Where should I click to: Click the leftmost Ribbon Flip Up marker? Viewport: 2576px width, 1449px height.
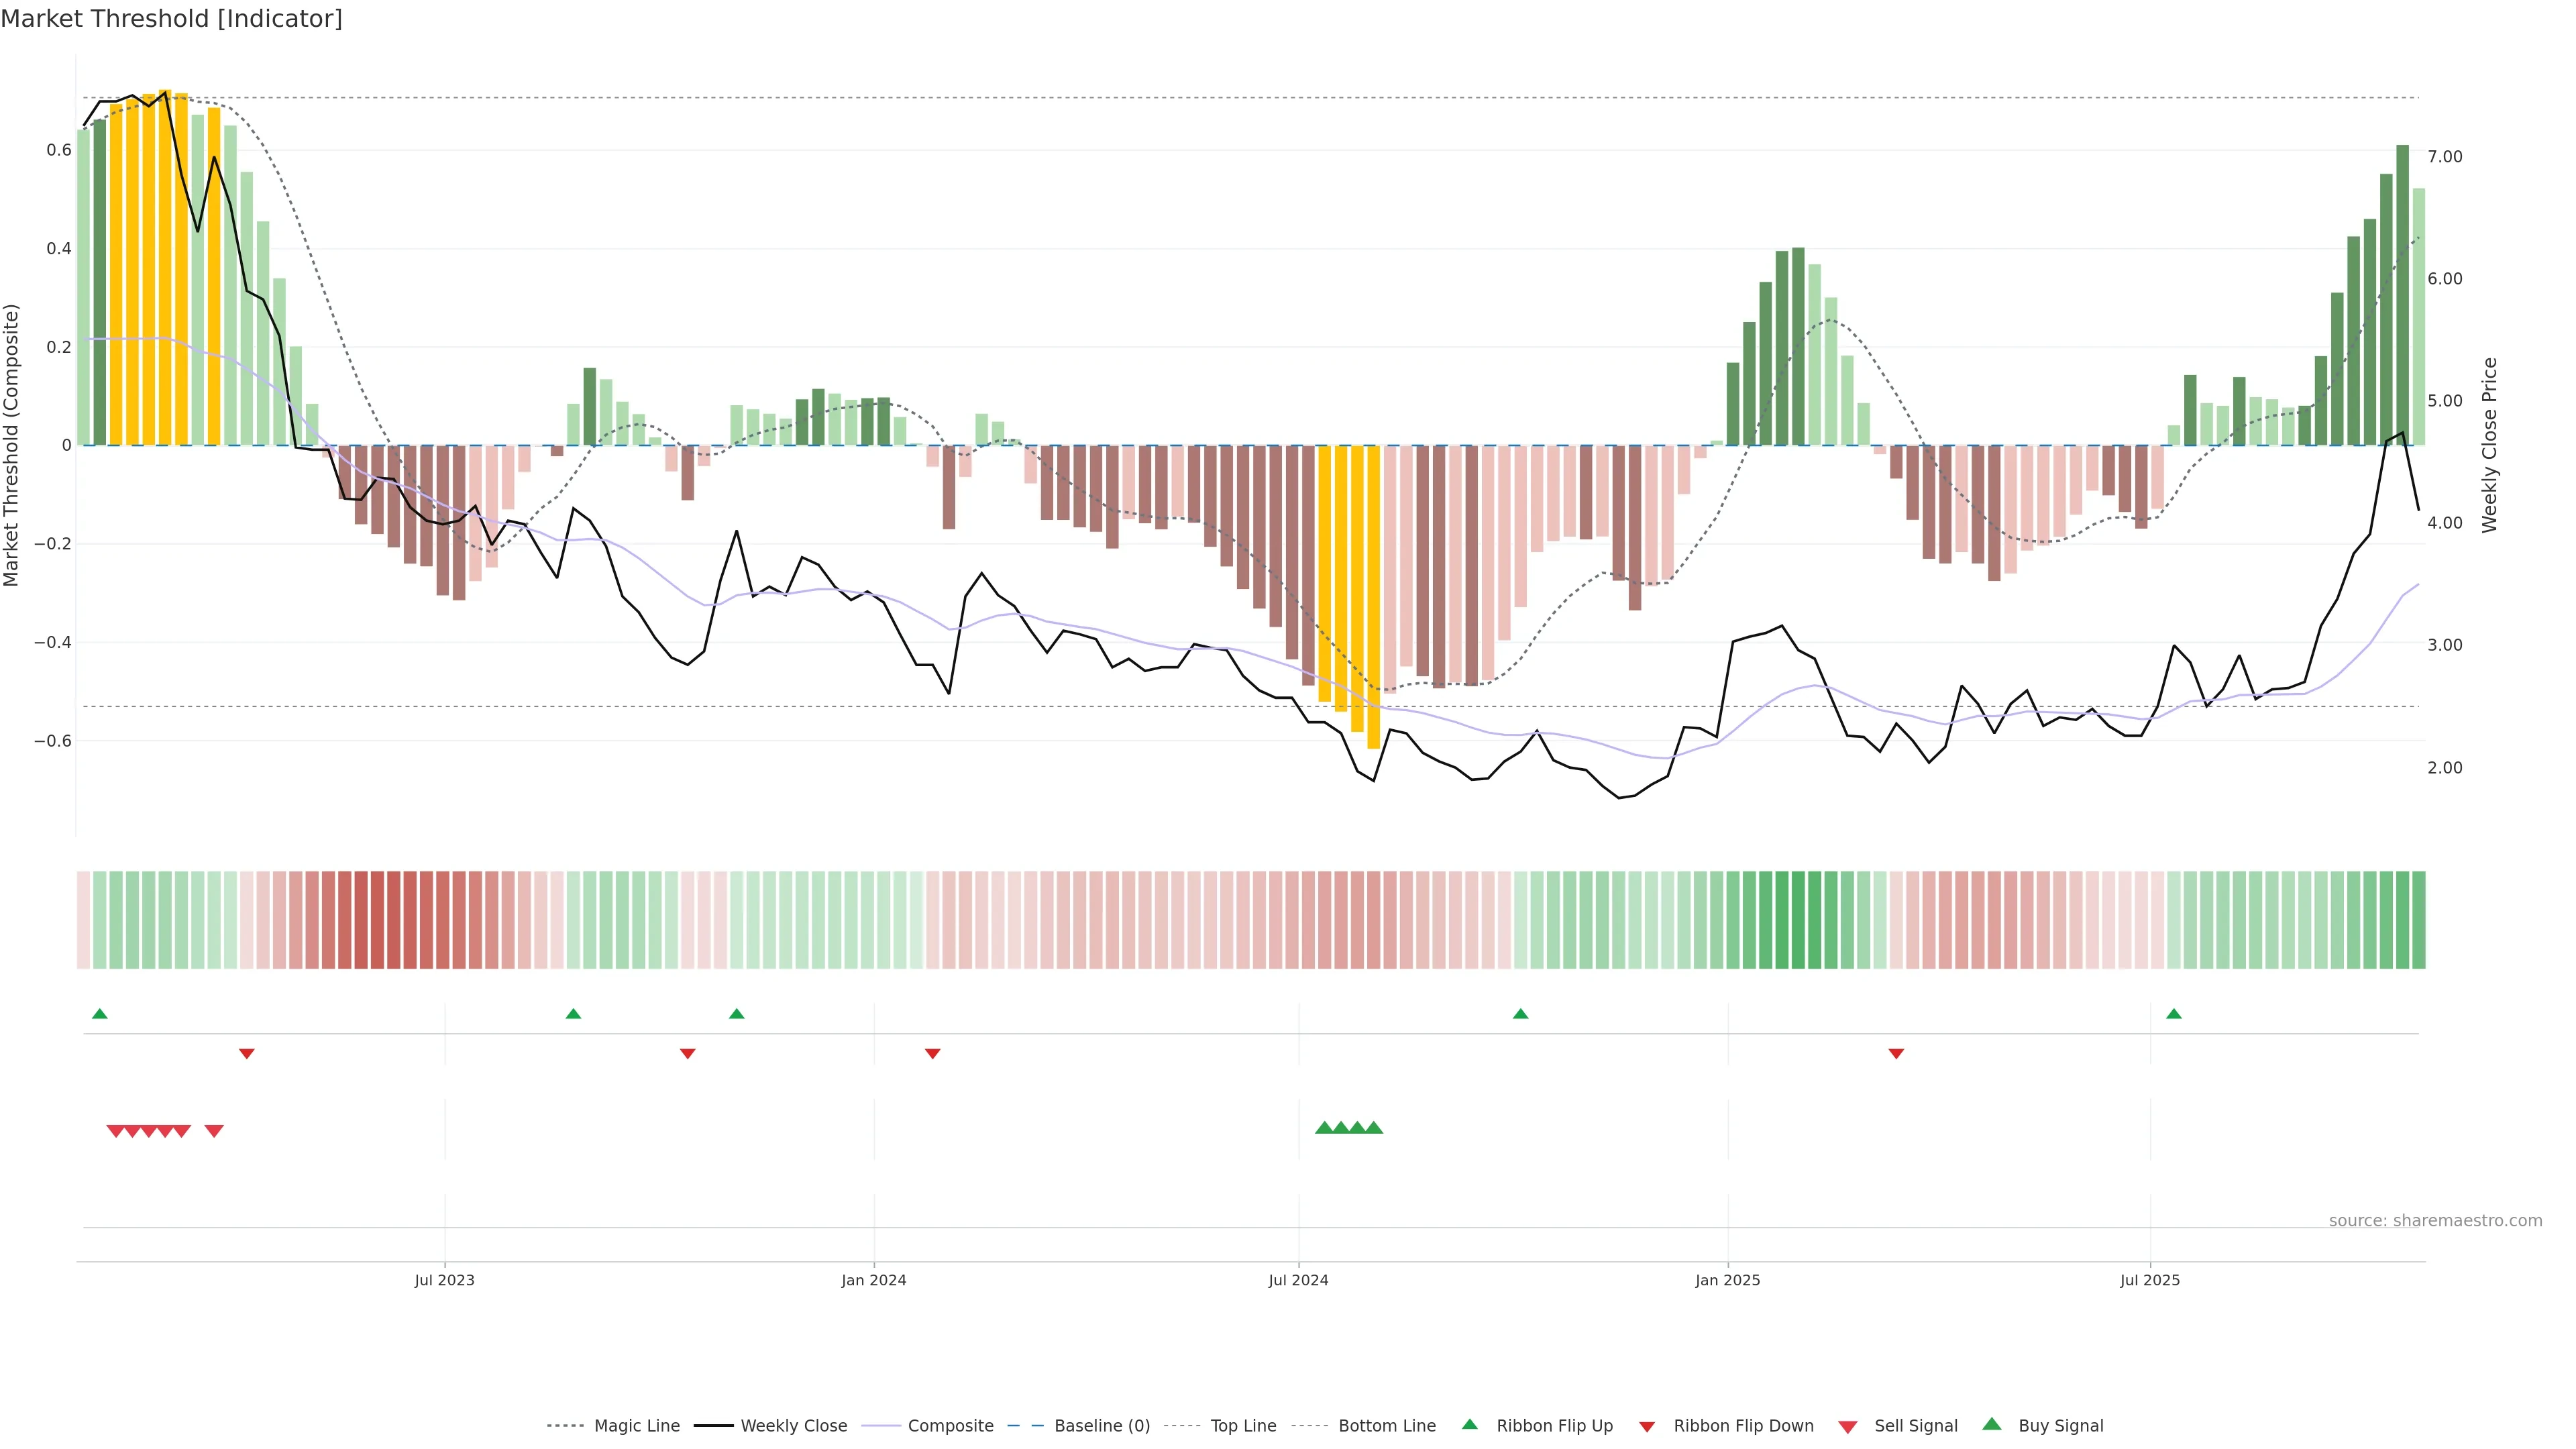[99, 1014]
